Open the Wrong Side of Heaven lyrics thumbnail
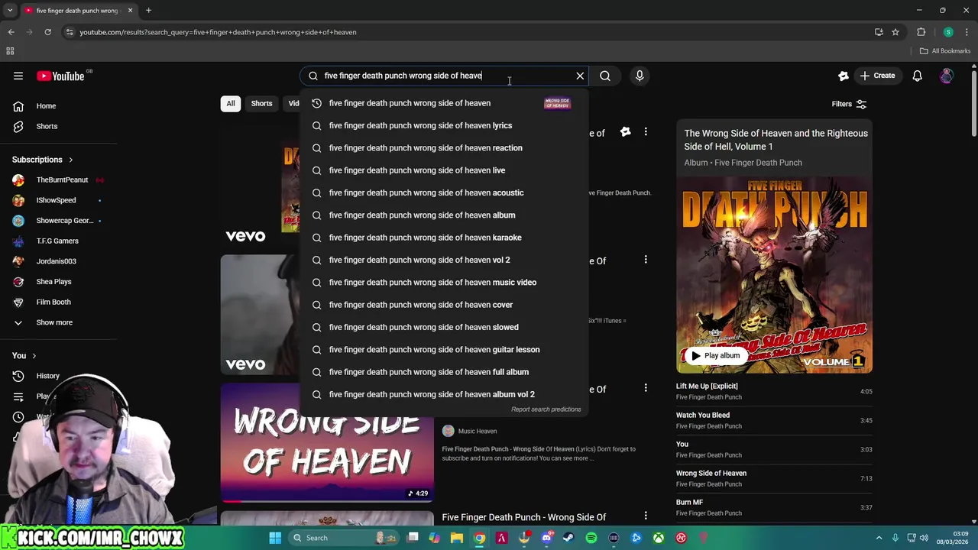This screenshot has width=978, height=550. click(327, 442)
